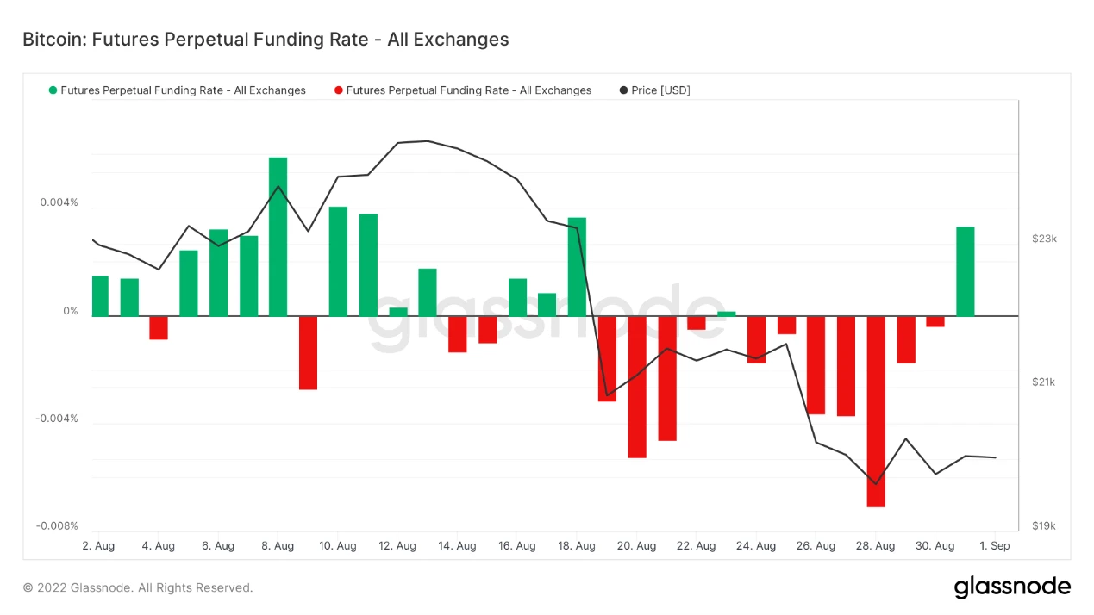Image resolution: width=1094 pixels, height=615 pixels.
Task: Toggle the red Funding Rate legend dot
Action: (339, 90)
